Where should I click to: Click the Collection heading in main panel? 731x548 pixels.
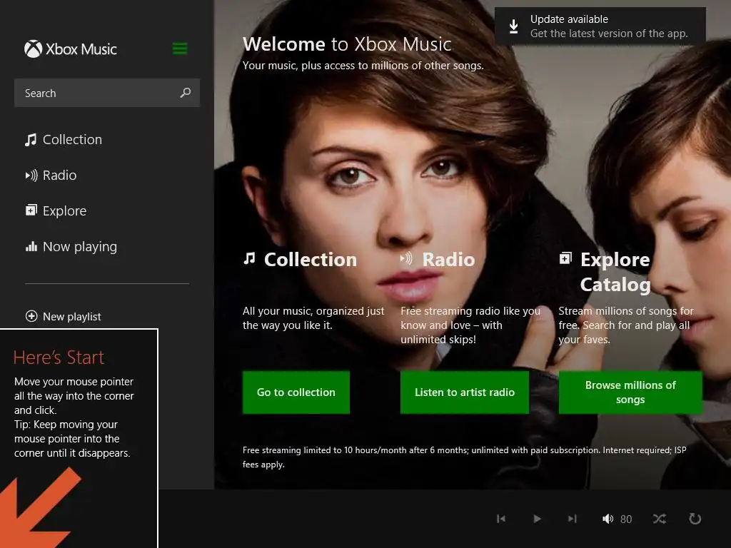[x=311, y=260]
